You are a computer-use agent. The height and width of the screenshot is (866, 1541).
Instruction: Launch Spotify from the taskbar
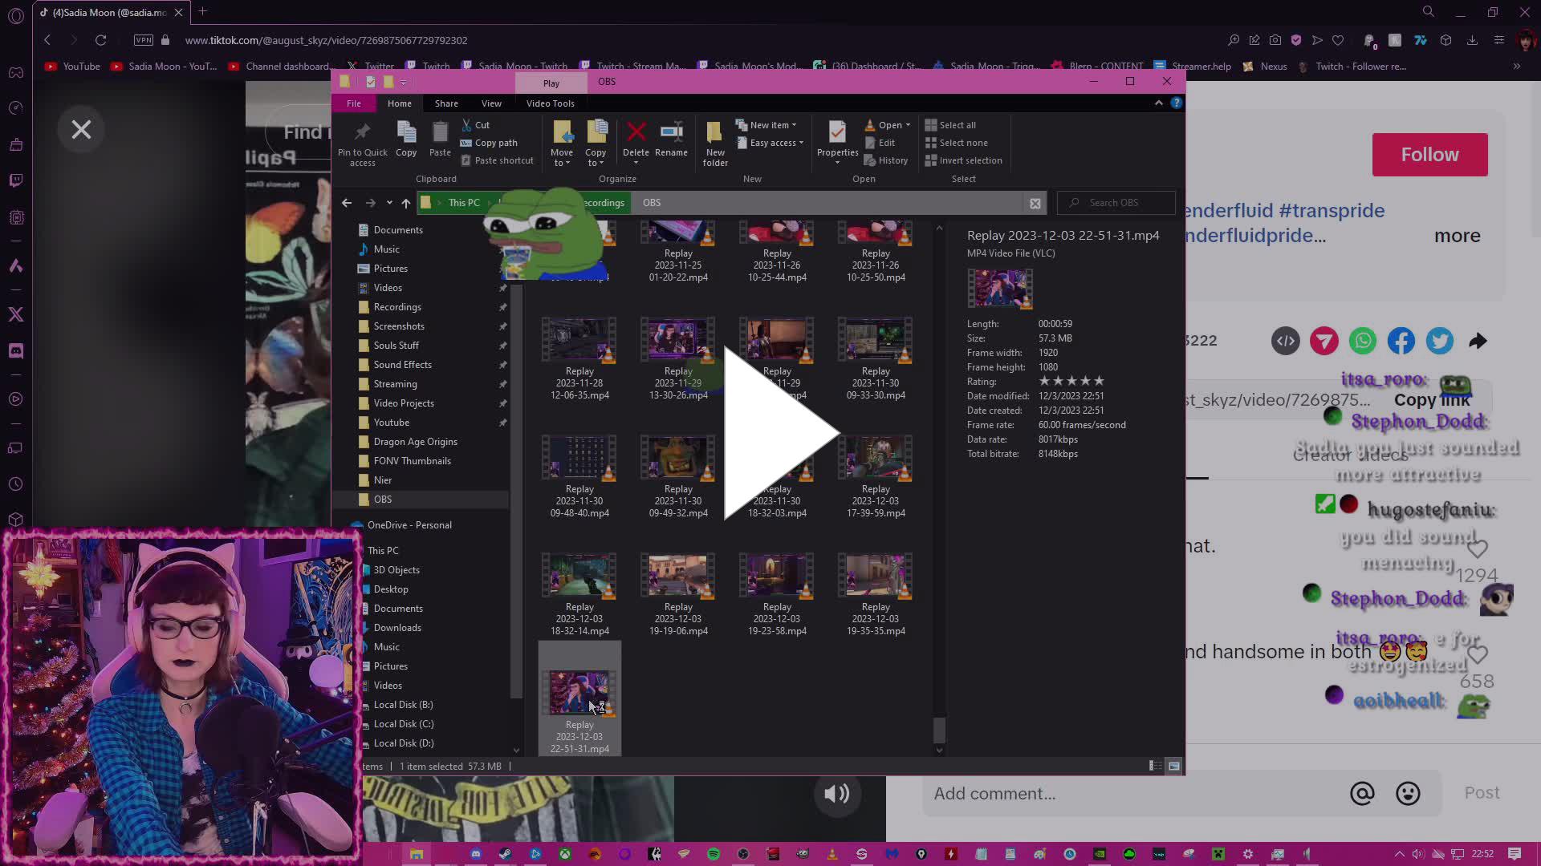click(x=714, y=854)
